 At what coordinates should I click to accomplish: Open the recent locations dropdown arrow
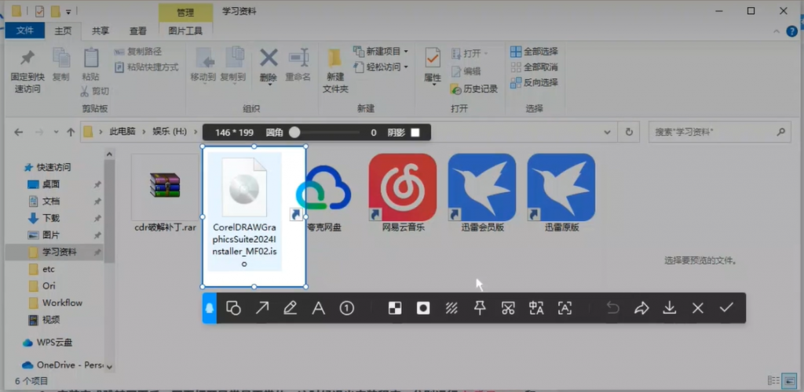(56, 132)
